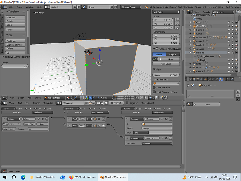Open the Templates menu in text editor

(x=48, y=103)
